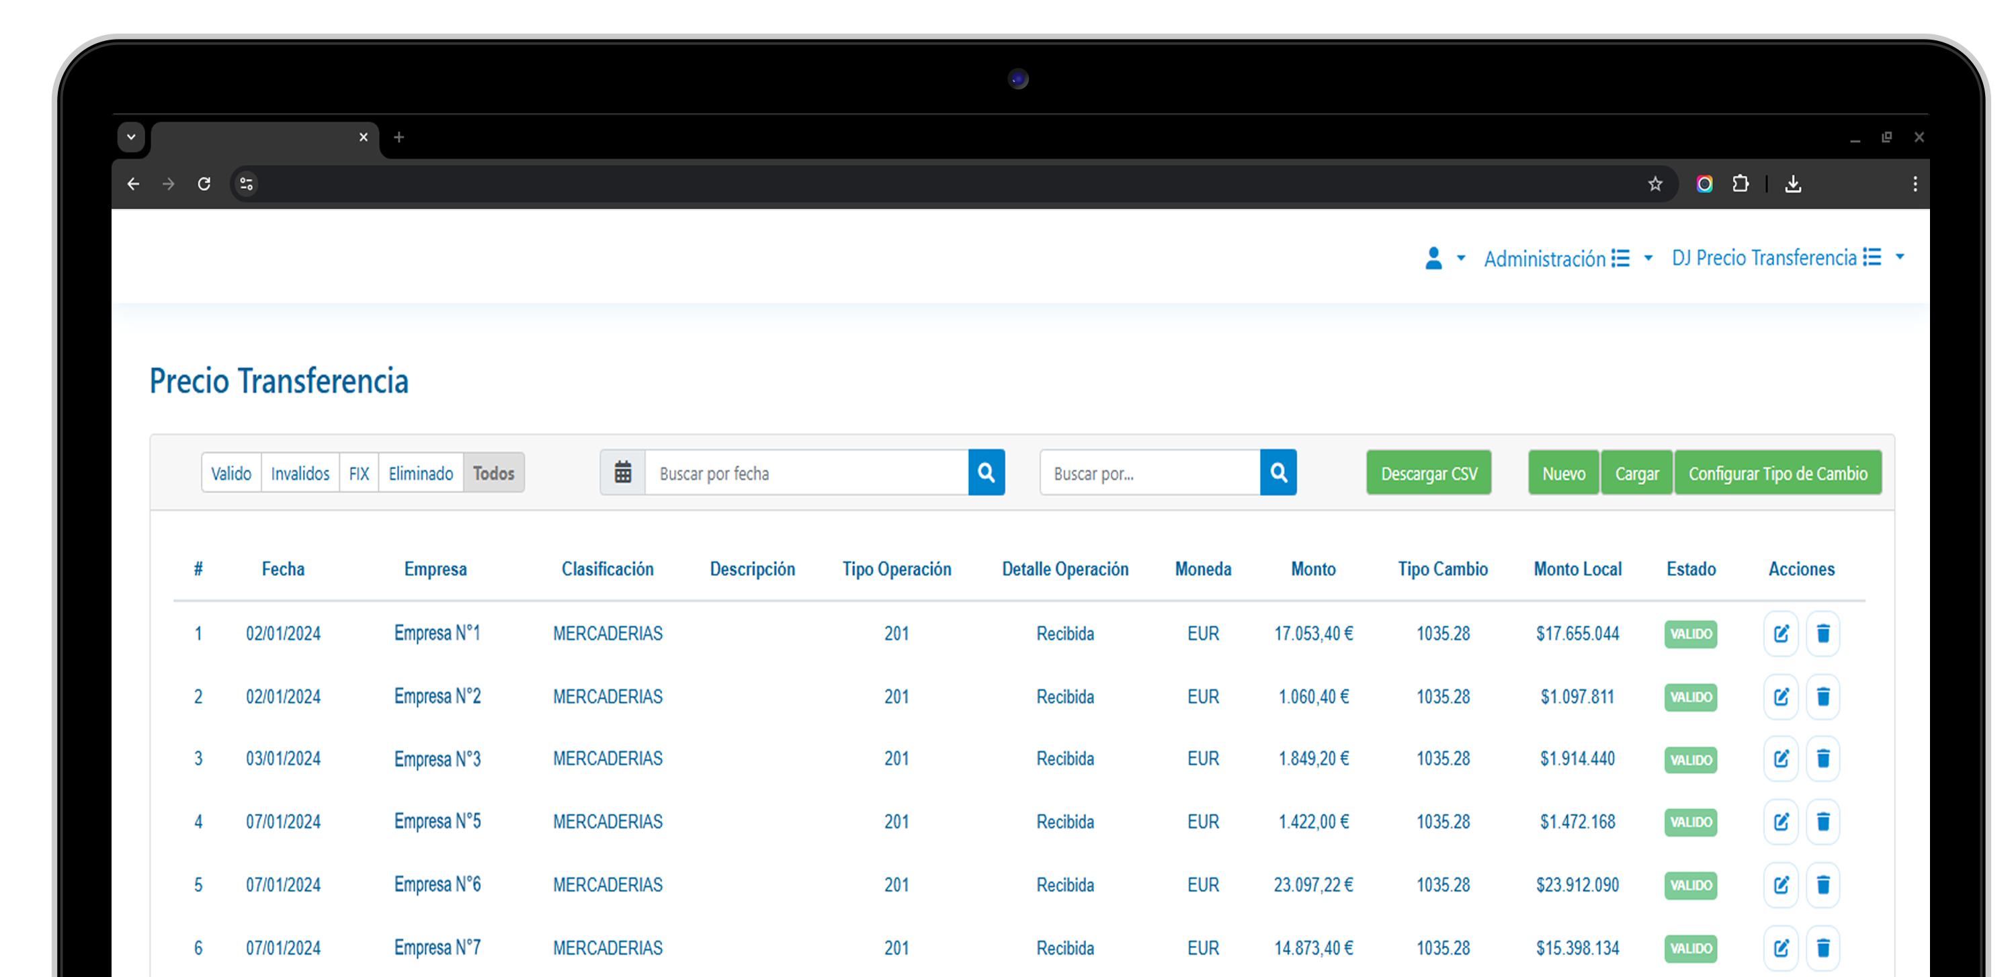Select the Todos filter tab
This screenshot has width=2014, height=977.
click(493, 474)
